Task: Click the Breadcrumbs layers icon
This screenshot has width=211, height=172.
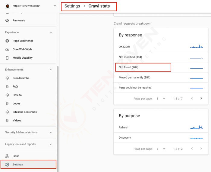Action: 7,78
